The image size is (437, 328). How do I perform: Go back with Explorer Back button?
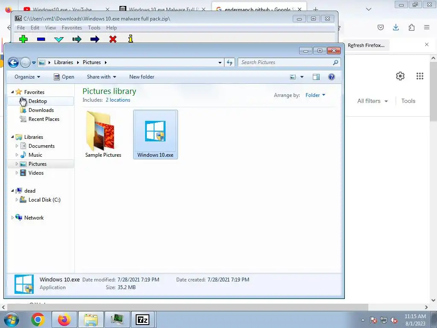13,62
